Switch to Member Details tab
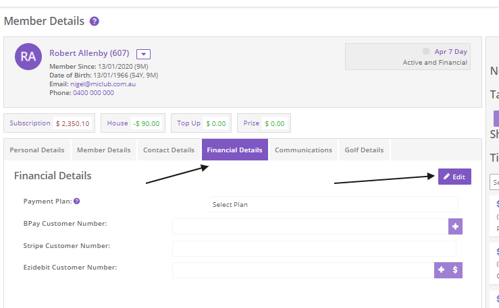Image resolution: width=499 pixels, height=308 pixels. pyautogui.click(x=104, y=150)
